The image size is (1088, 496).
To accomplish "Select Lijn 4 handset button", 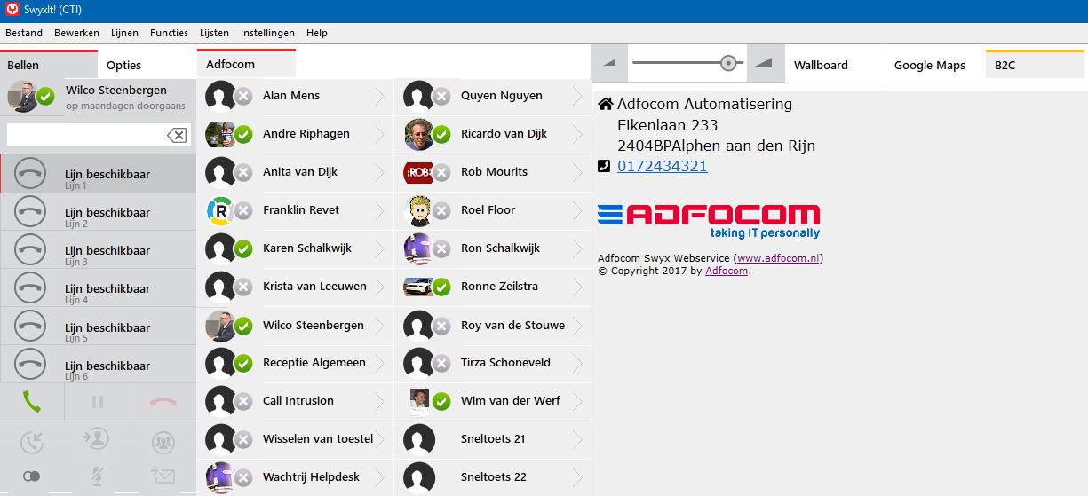I will click(31, 287).
